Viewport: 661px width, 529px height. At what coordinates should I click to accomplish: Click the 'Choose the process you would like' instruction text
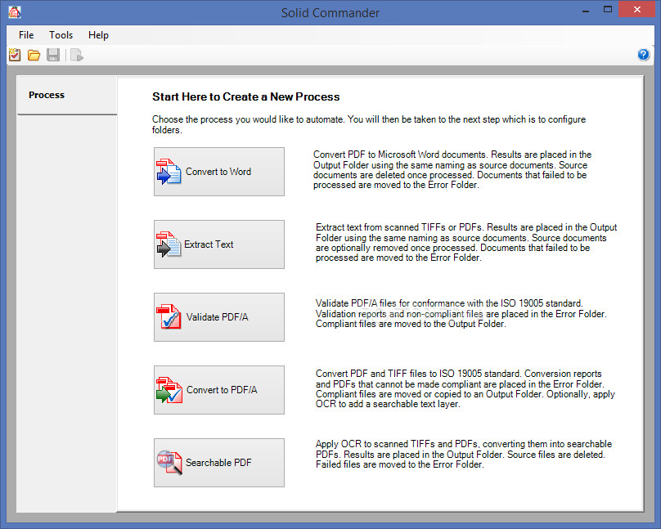[369, 124]
